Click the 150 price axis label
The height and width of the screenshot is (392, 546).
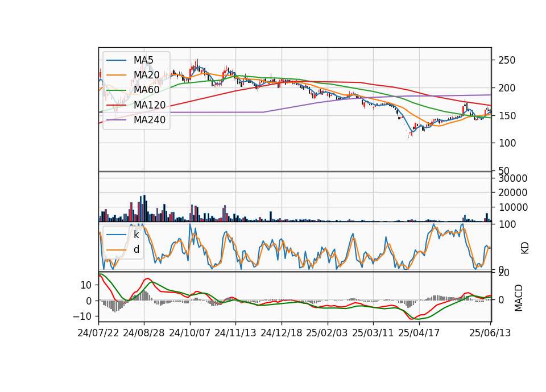[507, 115]
